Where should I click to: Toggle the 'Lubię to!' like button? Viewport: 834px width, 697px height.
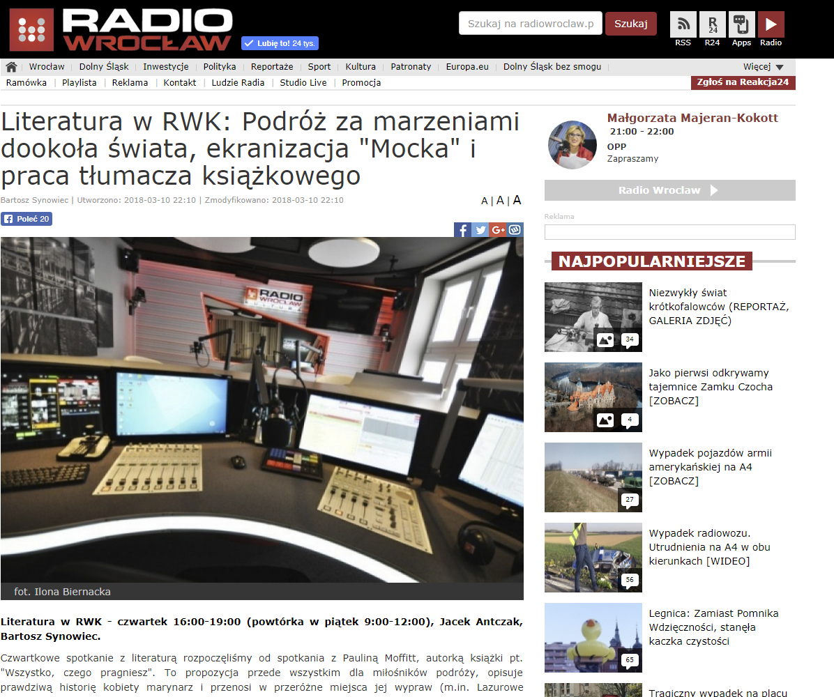[280, 43]
